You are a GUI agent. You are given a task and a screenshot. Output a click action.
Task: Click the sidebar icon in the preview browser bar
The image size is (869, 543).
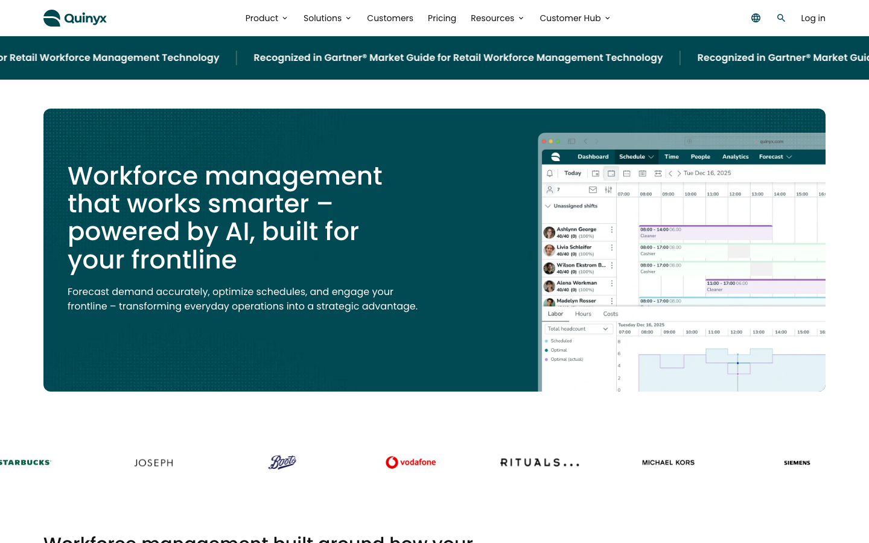tap(571, 141)
